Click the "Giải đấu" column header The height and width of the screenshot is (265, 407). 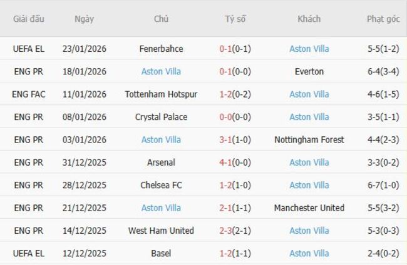(x=29, y=19)
